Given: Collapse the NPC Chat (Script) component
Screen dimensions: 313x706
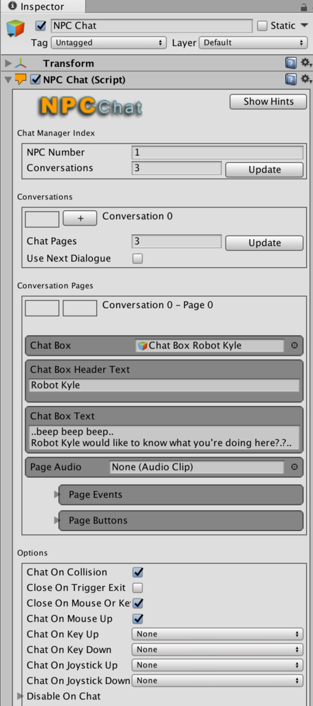Looking at the screenshot, I should coord(8,80).
